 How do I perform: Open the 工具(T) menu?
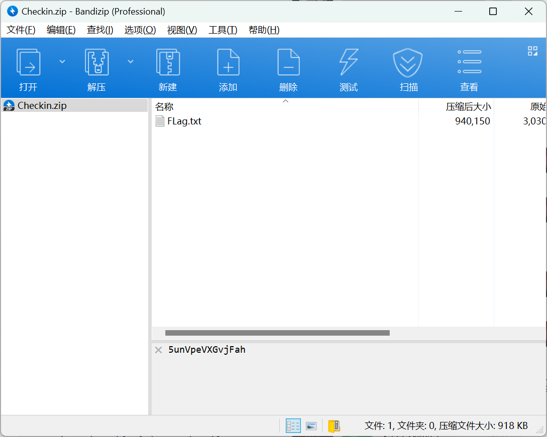click(223, 30)
